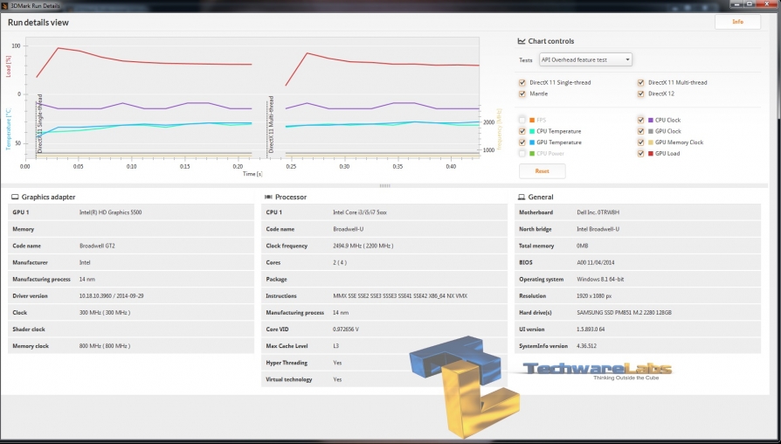The width and height of the screenshot is (781, 444).
Task: Click the purple CPU Clock color swatch
Action: [x=651, y=120]
